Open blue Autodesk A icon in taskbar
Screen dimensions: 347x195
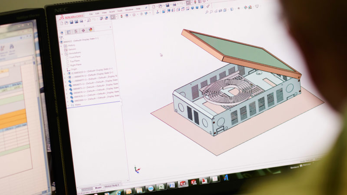pyautogui.click(x=226, y=177)
